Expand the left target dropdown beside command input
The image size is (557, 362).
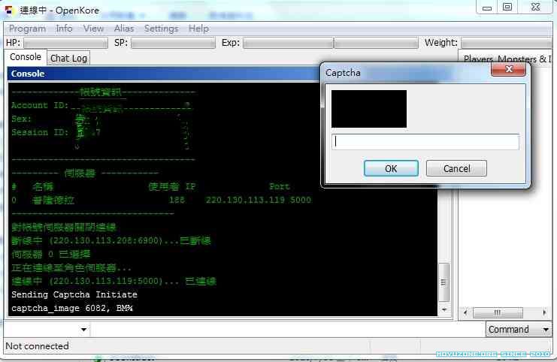pyautogui.click(x=83, y=329)
